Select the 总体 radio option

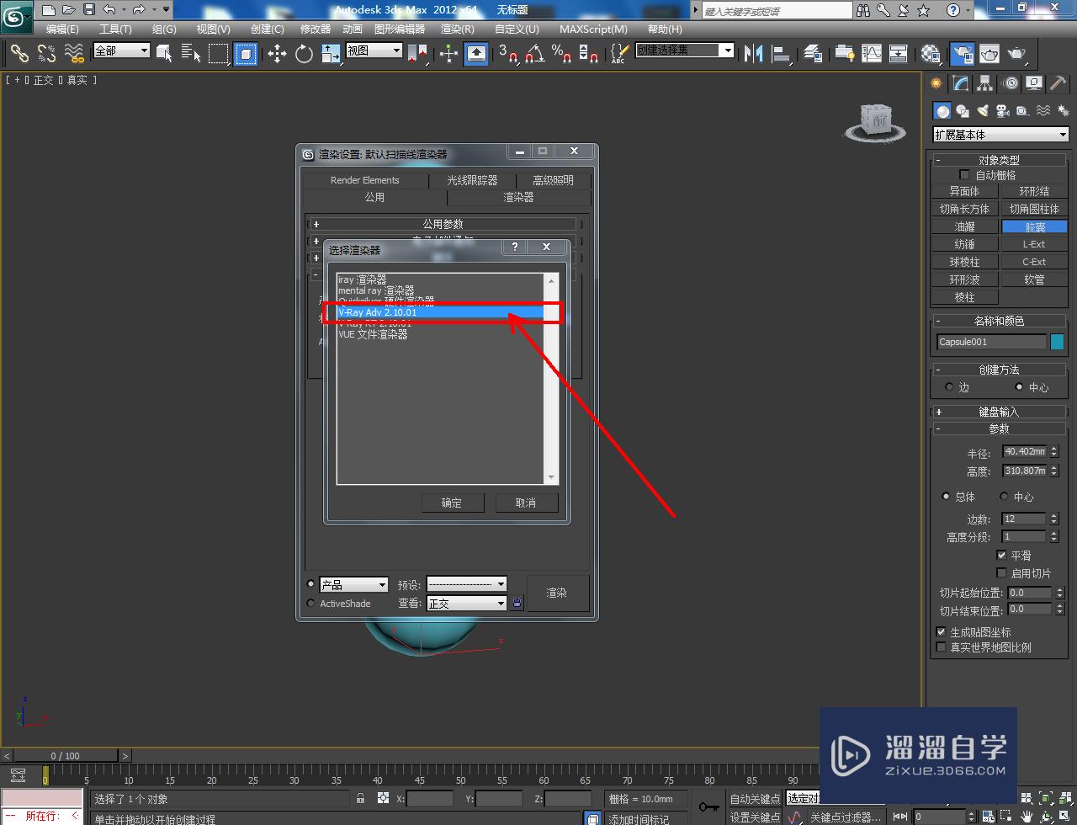946,497
